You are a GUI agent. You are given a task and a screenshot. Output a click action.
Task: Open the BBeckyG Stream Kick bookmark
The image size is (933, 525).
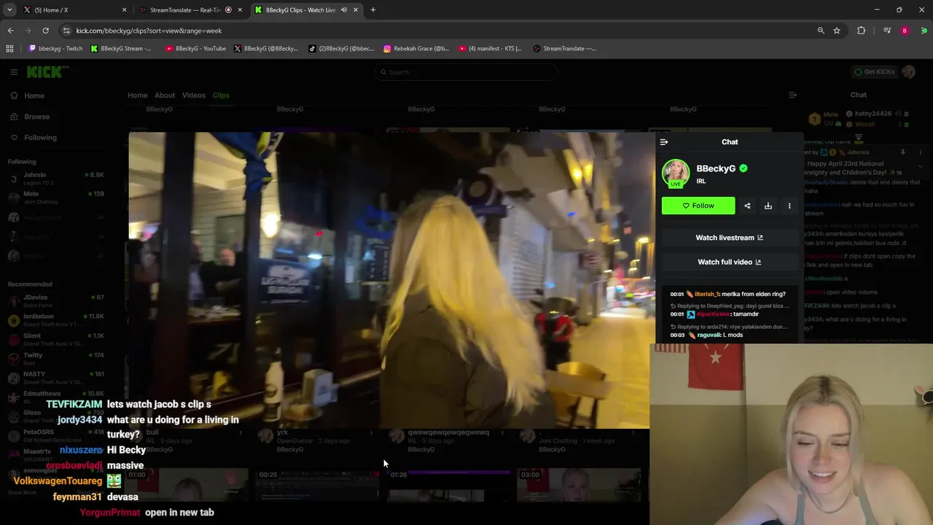pos(121,49)
